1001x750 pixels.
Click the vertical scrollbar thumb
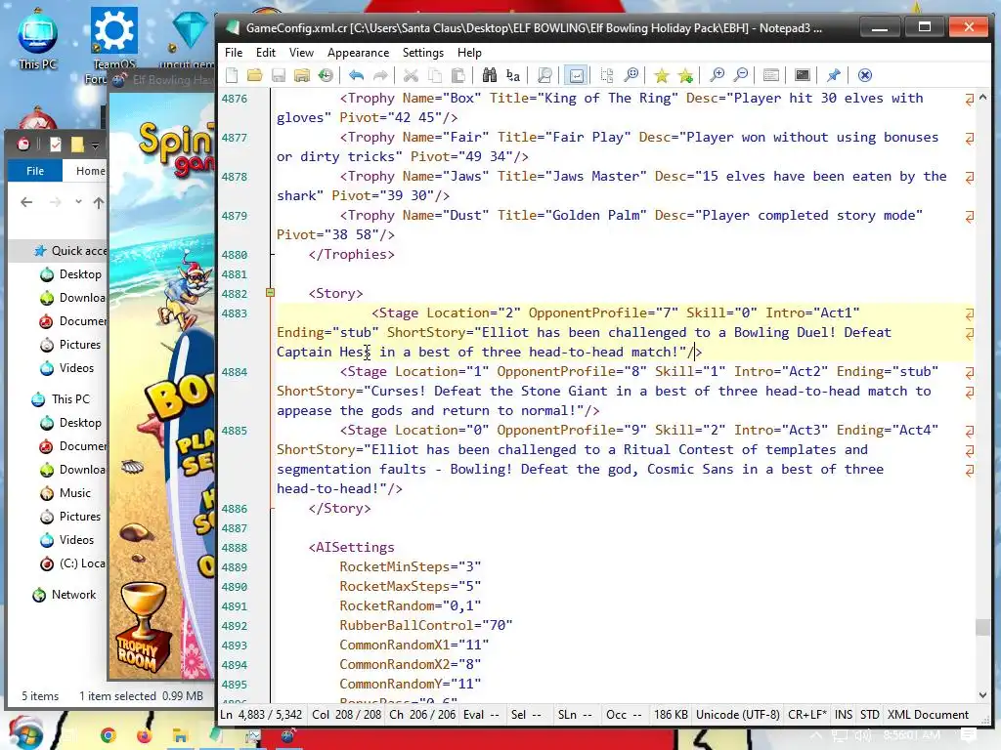(982, 627)
